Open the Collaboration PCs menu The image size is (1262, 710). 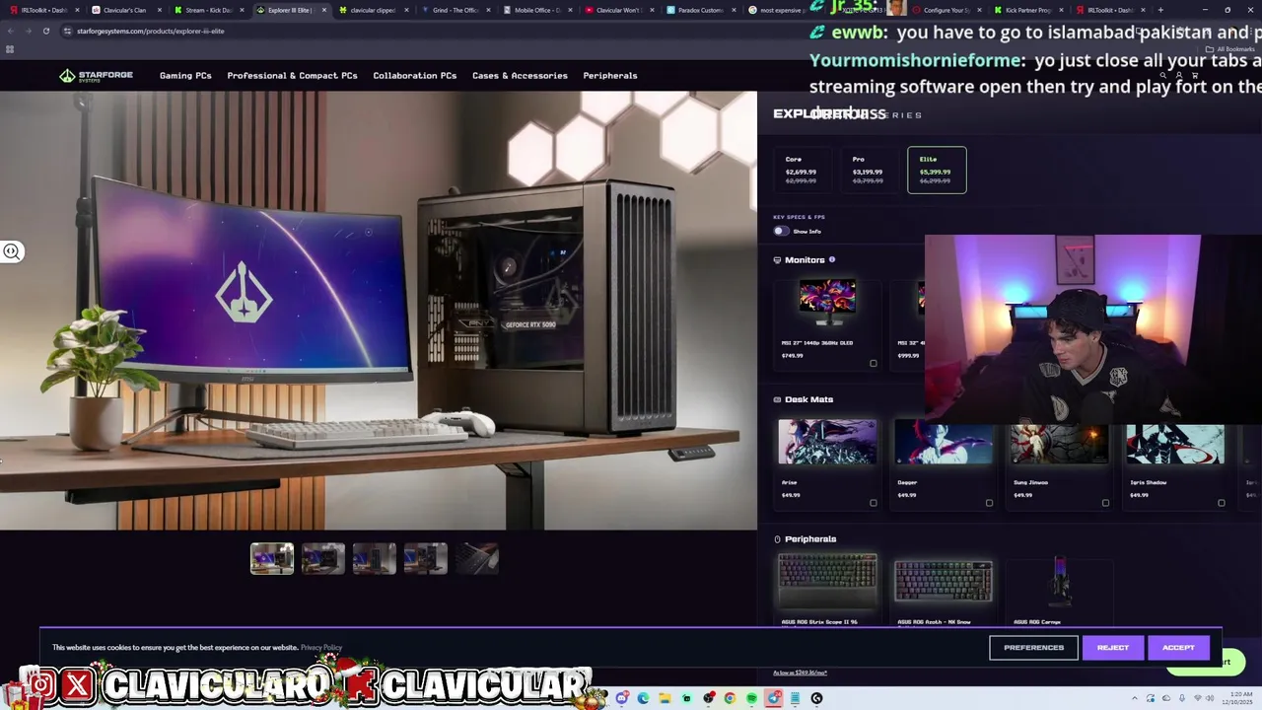coord(414,76)
